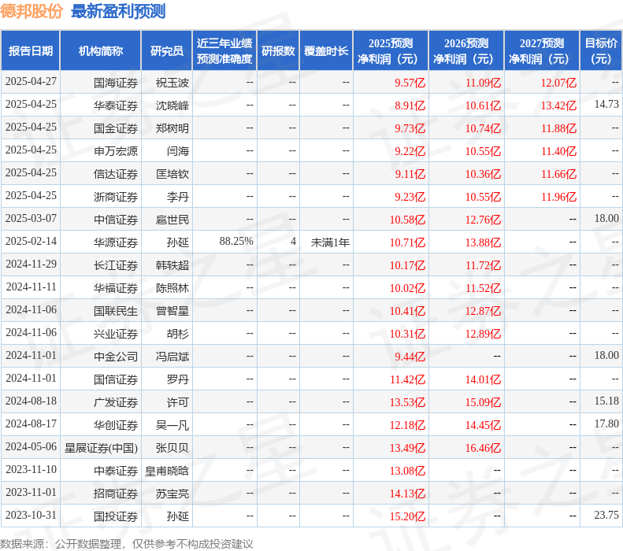Select the 报告日期 column header
The width and height of the screenshot is (623, 551).
pyautogui.click(x=31, y=51)
